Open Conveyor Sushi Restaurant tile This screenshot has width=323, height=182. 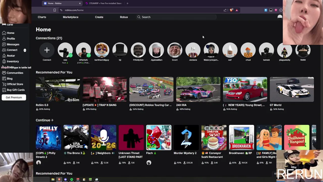pos(214,138)
